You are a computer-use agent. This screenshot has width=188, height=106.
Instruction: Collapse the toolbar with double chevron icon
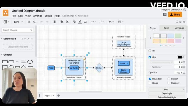click(x=184, y=22)
